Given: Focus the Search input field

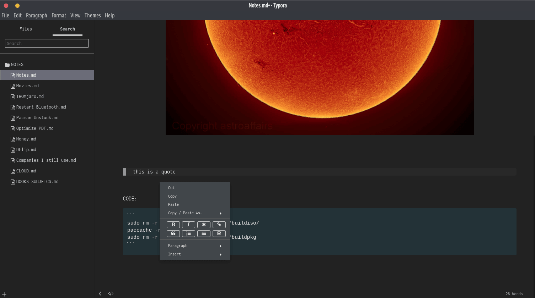Looking at the screenshot, I should 47,43.
